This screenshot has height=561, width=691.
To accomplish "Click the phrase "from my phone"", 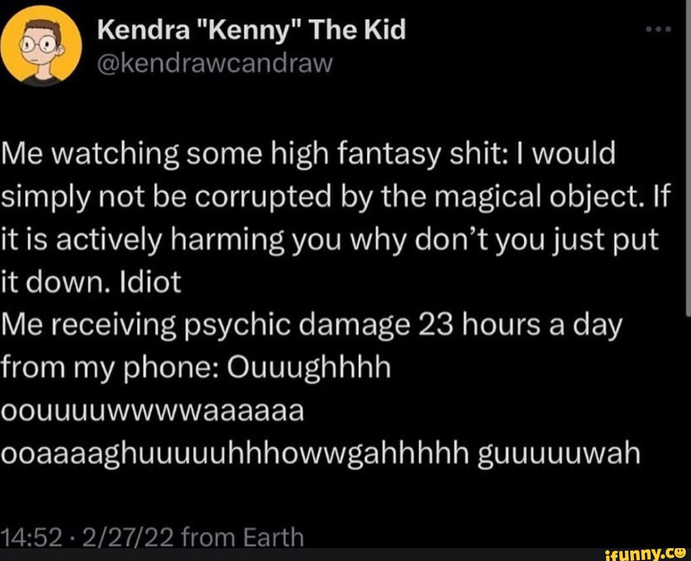I will coord(107,369).
